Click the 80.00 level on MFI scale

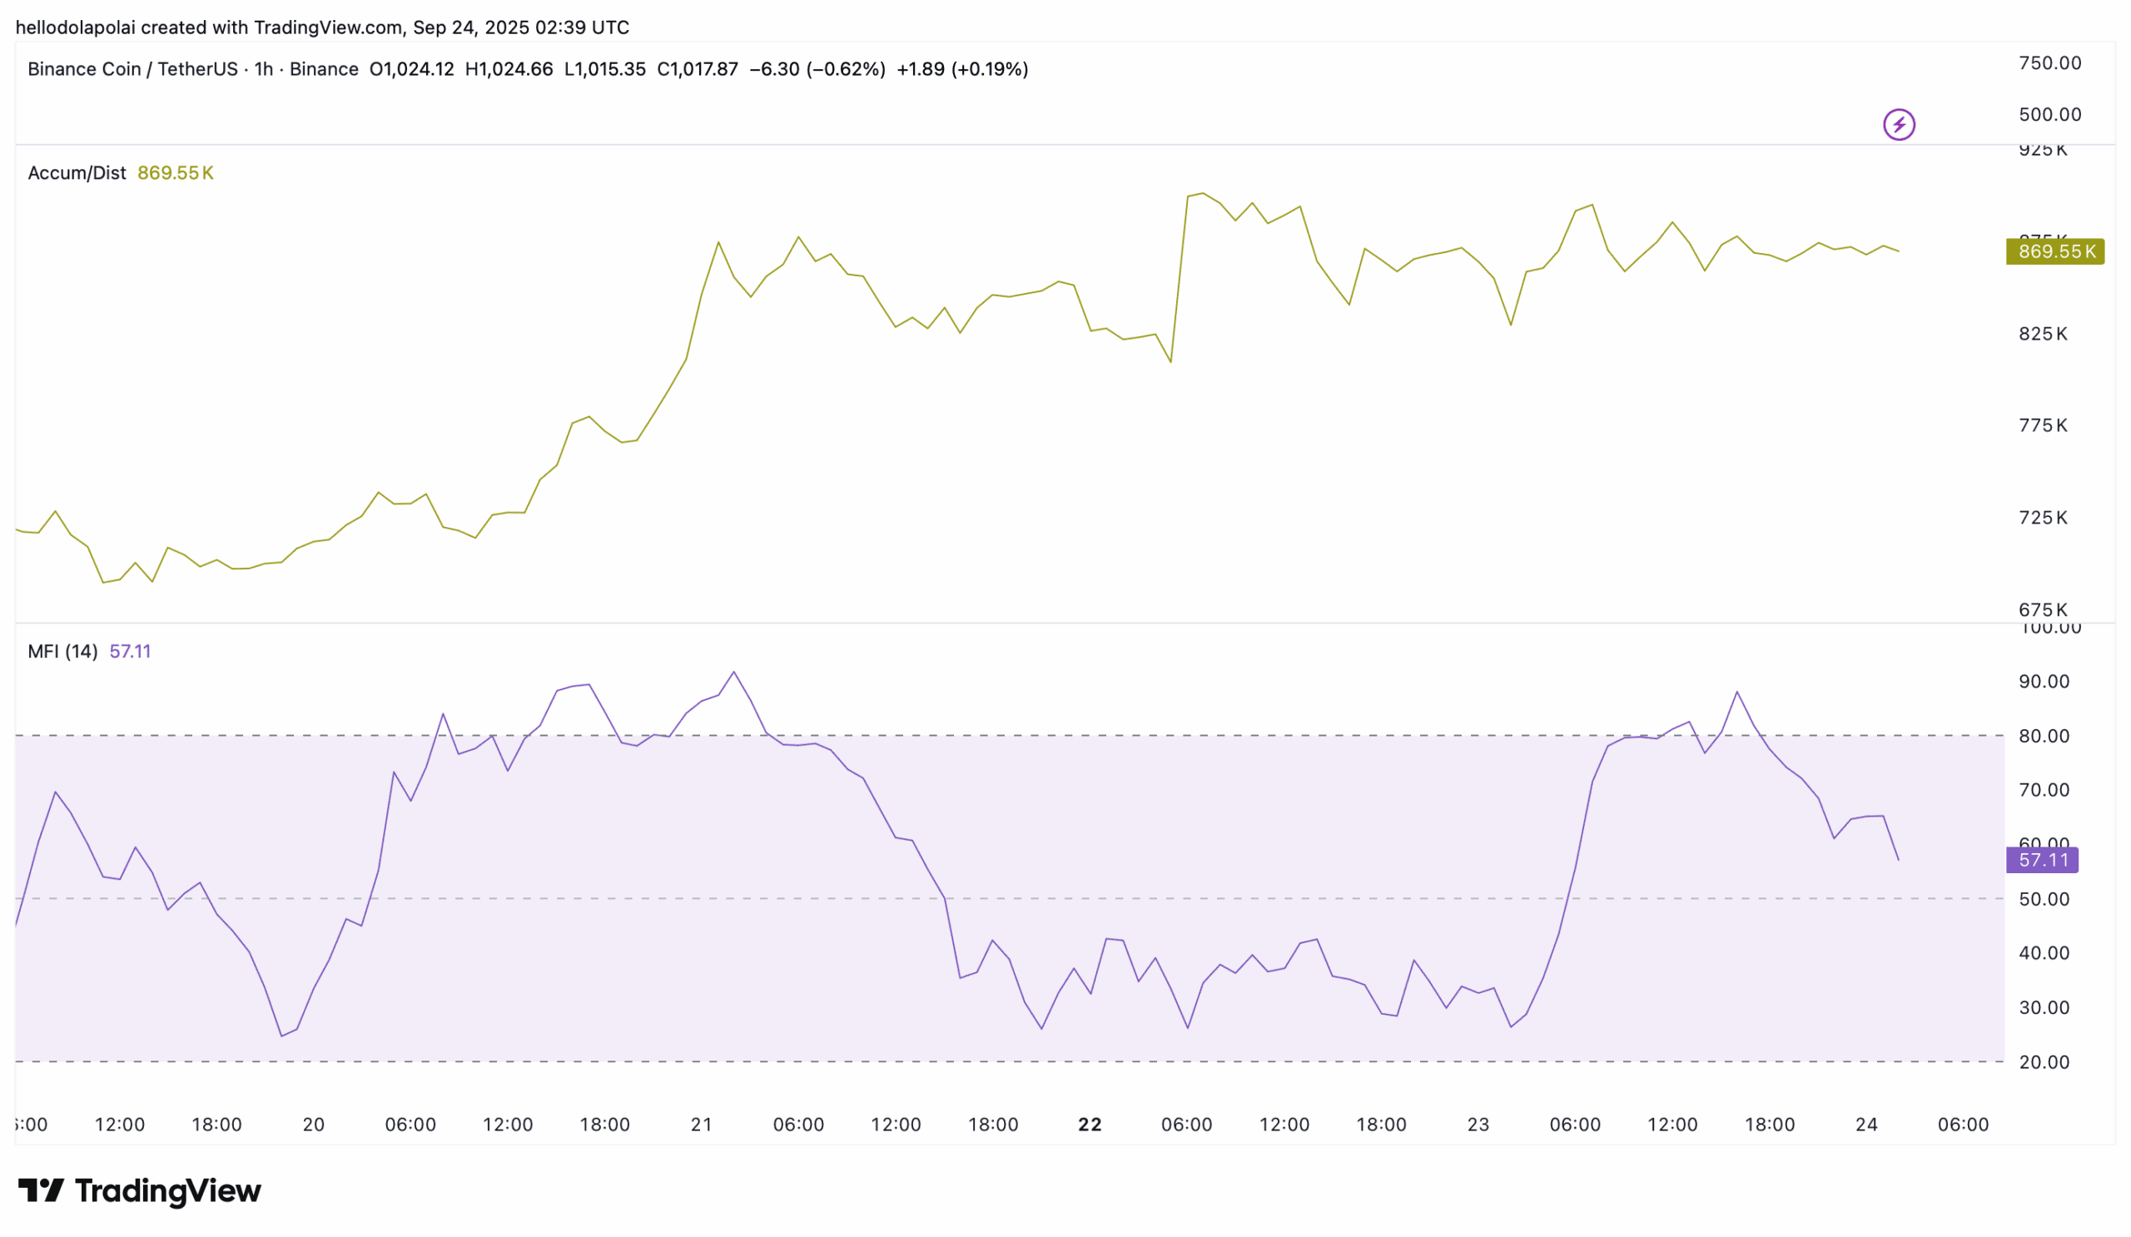pyautogui.click(x=2044, y=737)
